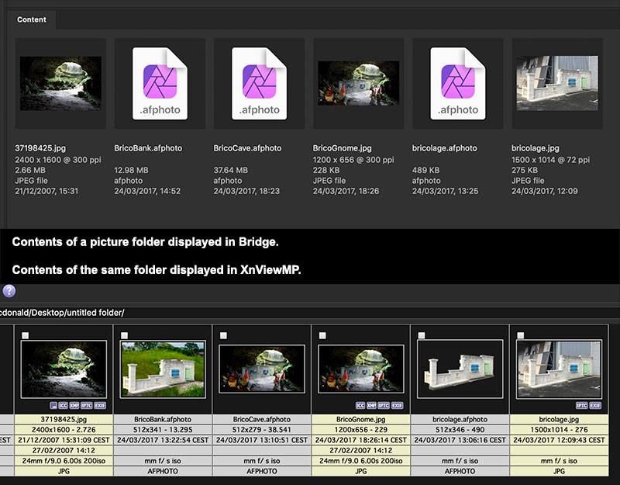Tick the checkbox above BricoBank.afphoto thumbnail

pyautogui.click(x=124, y=336)
